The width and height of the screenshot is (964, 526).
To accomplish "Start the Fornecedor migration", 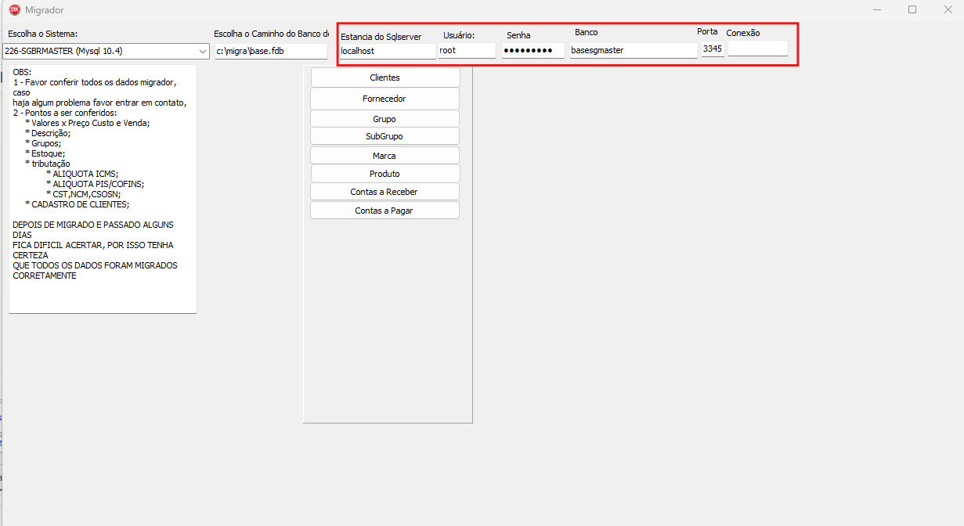I will pos(385,99).
